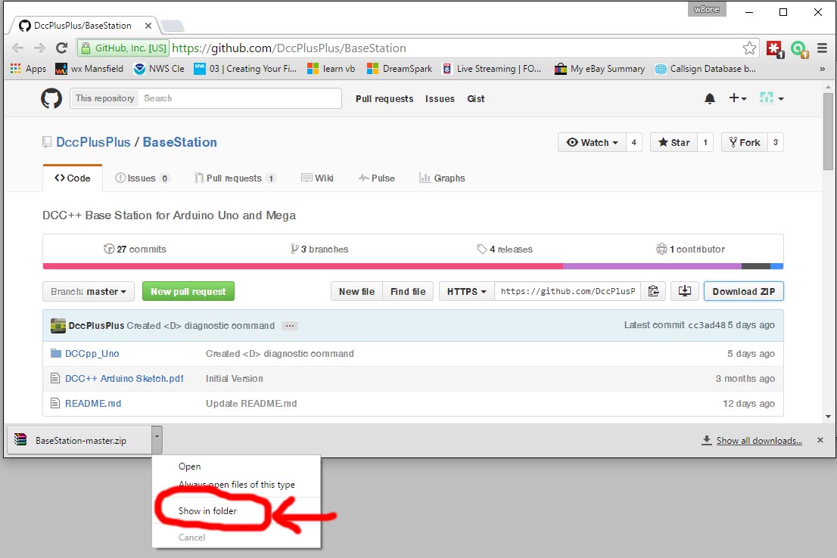Viewport: 837px width, 558px height.
Task: Close the downloads bar
Action: [x=820, y=440]
